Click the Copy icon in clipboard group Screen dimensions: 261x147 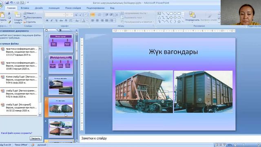point(9,18)
